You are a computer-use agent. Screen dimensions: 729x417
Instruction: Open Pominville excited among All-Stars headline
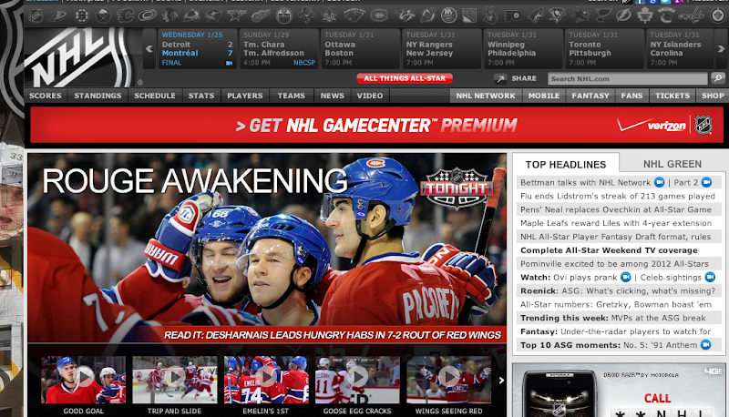point(614,264)
